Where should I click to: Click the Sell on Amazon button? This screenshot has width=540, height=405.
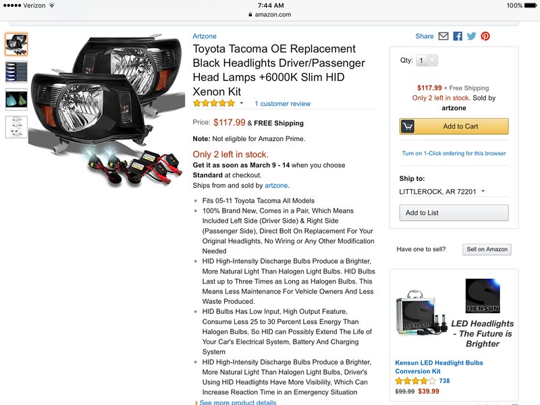(487, 249)
